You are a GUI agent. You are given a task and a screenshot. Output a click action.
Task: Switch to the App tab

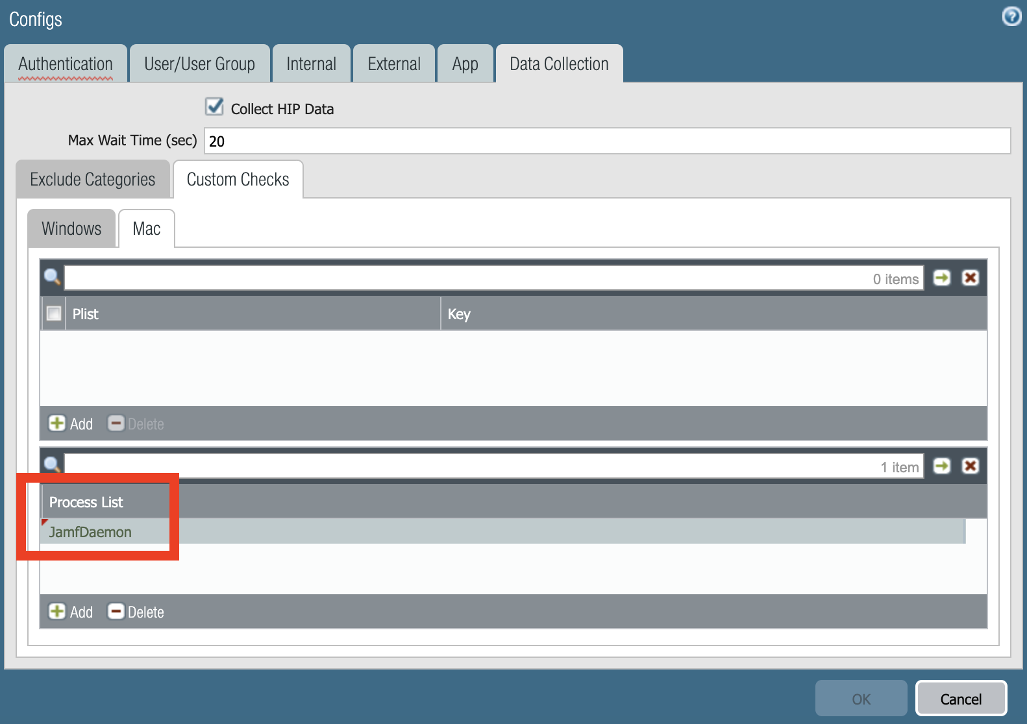pos(465,64)
